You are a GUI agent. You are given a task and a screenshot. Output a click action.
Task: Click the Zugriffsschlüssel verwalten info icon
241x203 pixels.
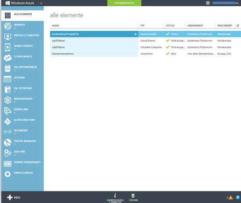115,195
